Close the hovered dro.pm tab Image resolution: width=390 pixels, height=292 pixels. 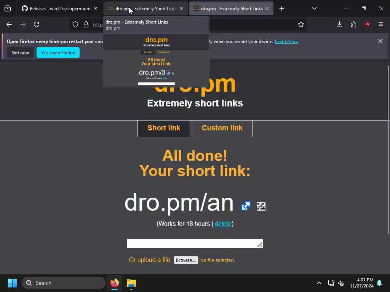click(x=181, y=9)
